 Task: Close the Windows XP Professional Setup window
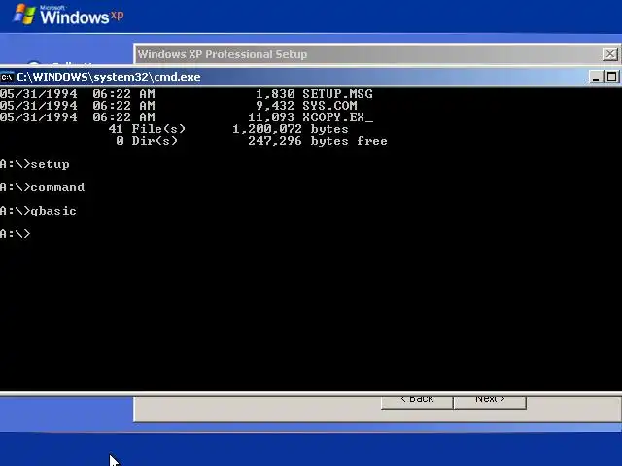610,54
